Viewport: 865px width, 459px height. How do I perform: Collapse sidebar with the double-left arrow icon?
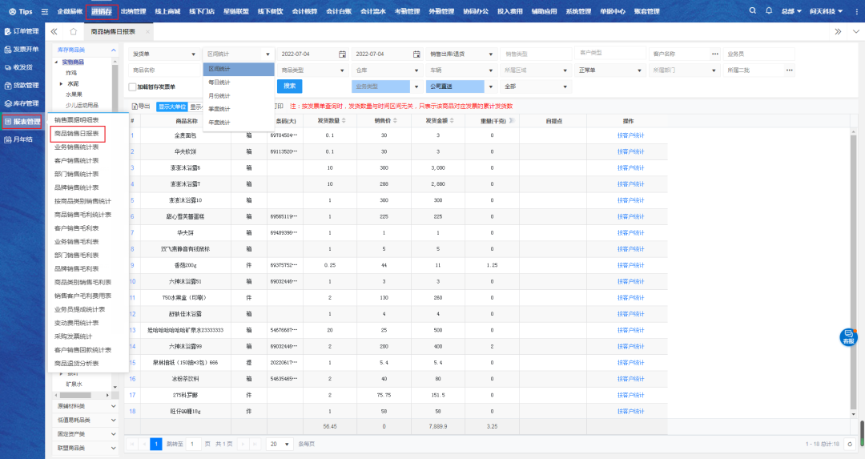coord(54,31)
